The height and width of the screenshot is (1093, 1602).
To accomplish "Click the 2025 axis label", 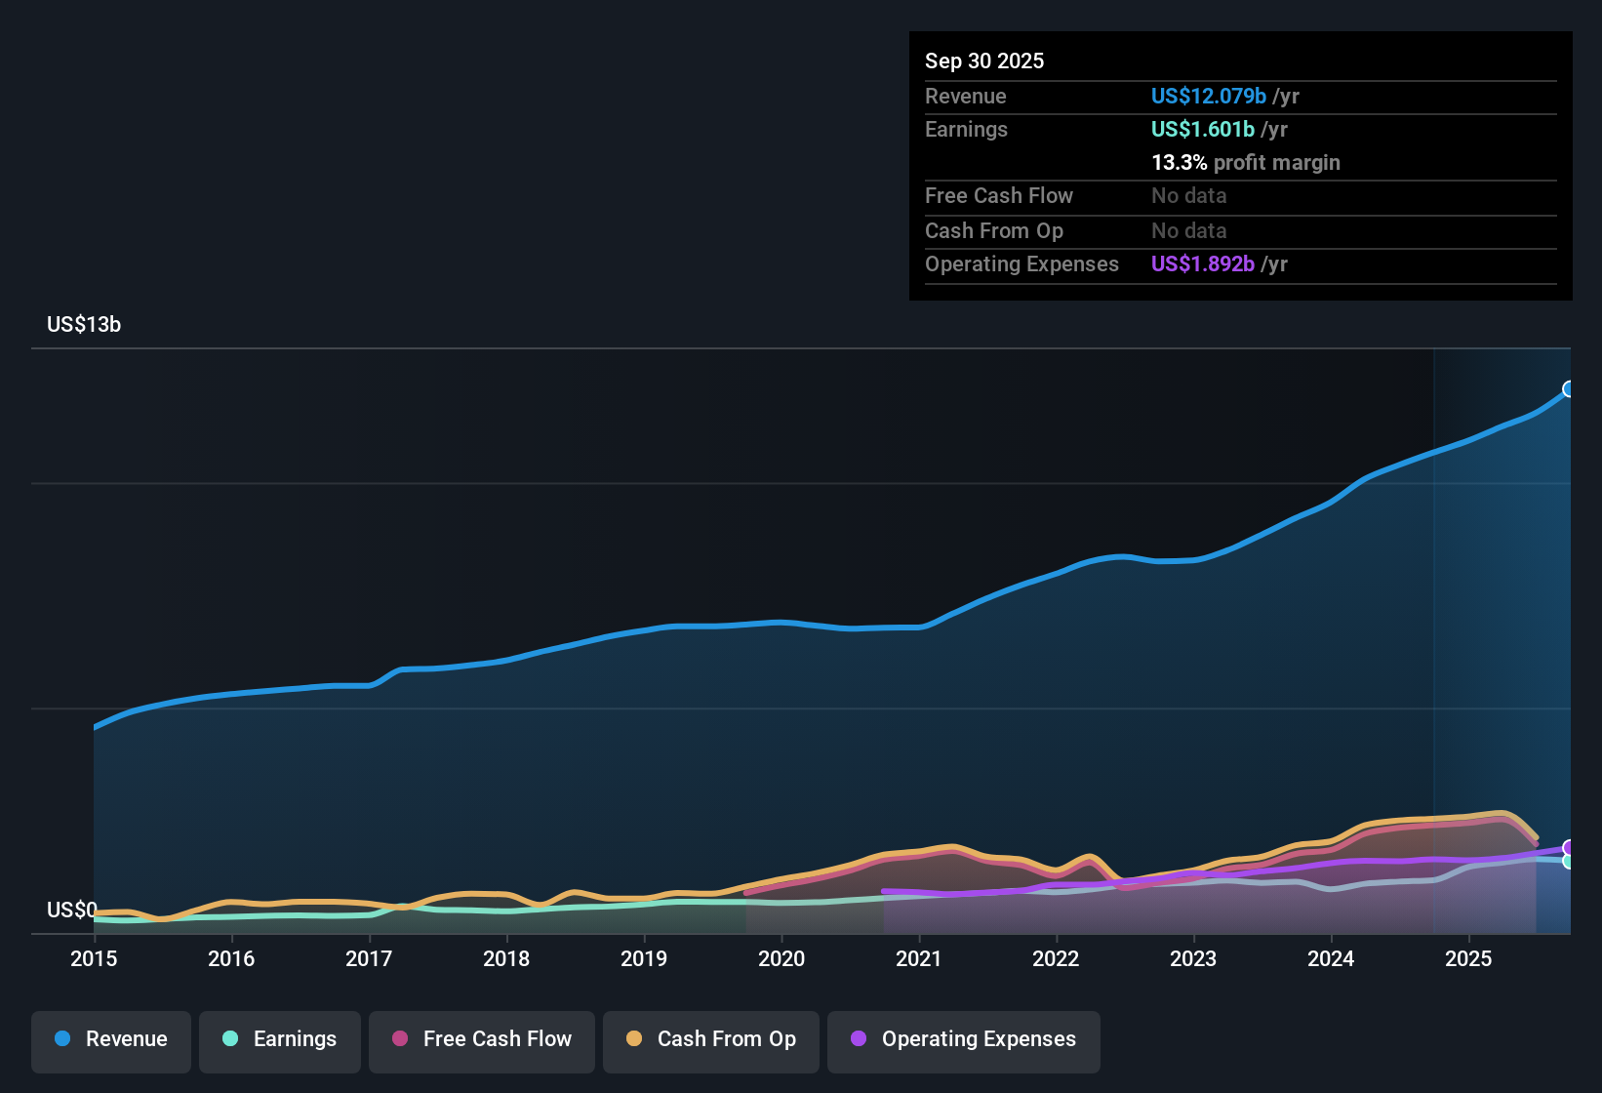I will 1469,959.
